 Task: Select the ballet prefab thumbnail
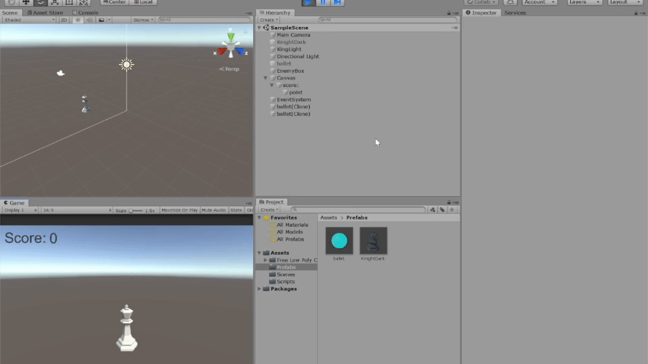339,241
